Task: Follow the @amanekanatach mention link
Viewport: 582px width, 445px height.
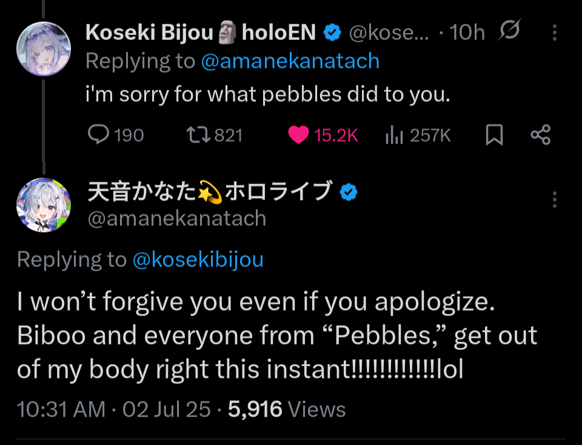Action: (x=290, y=61)
